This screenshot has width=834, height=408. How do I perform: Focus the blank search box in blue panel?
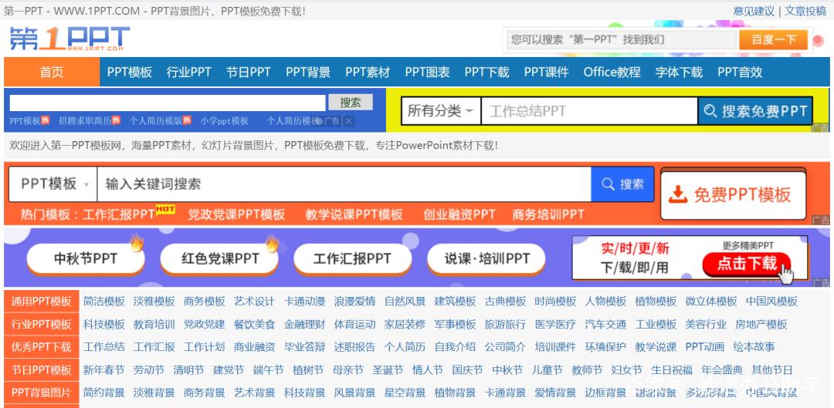pos(167,103)
